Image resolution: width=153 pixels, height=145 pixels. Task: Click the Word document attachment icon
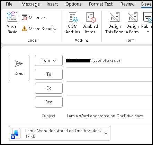pos(16,133)
